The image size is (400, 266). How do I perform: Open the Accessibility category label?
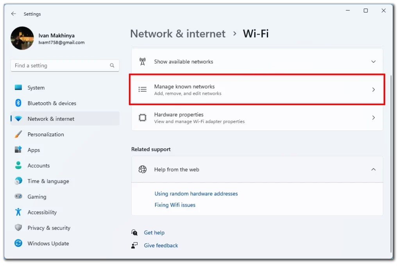[x=42, y=212]
